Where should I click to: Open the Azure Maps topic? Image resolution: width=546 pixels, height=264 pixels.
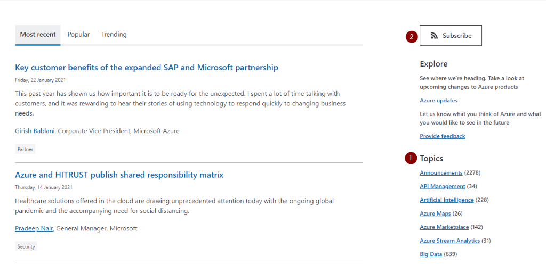pos(435,213)
